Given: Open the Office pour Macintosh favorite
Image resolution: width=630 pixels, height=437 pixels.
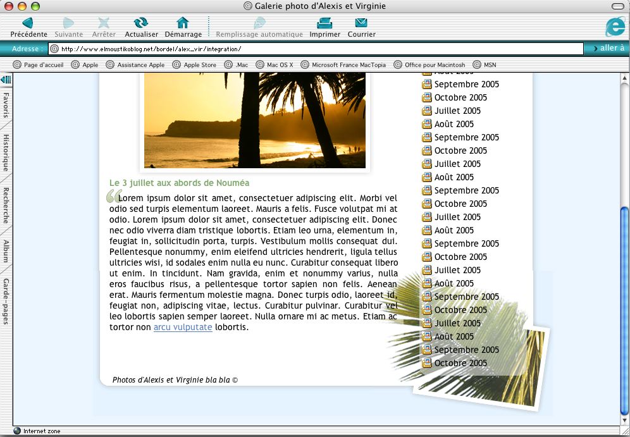Looking at the screenshot, I should click(429, 65).
